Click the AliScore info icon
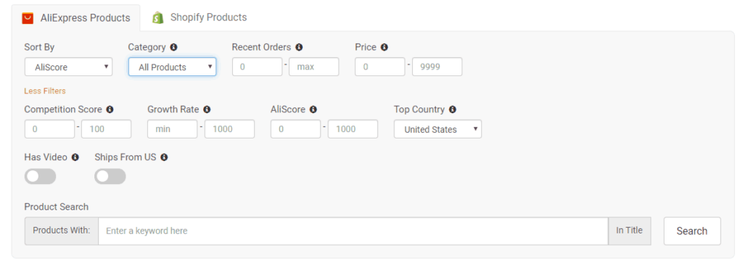The image size is (743, 266). (313, 109)
